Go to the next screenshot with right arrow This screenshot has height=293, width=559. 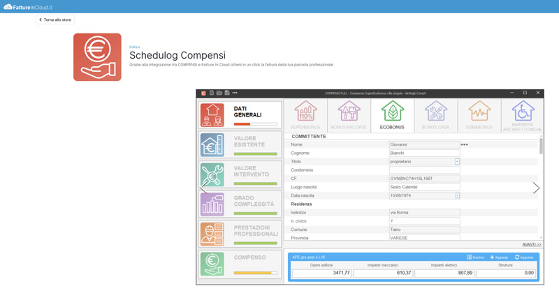536,188
